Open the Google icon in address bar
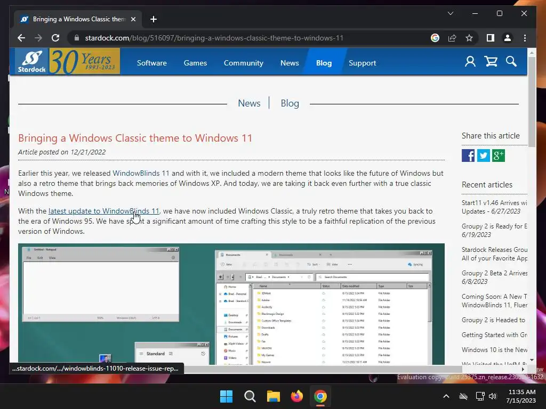Viewport: 546px width, 409px height. 435,38
